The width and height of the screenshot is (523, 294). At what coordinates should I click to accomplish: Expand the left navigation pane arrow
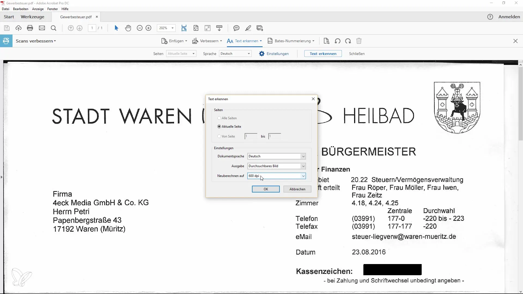click(2, 177)
